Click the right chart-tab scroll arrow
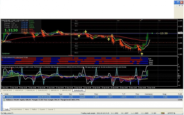This screenshot has height=115, width=184. pos(182,90)
